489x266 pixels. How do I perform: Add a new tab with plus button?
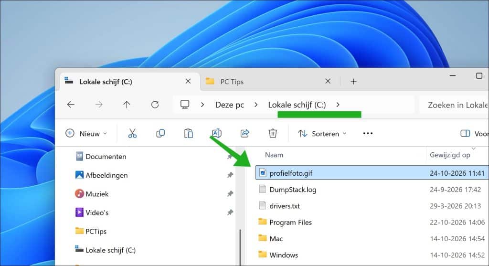click(x=353, y=82)
